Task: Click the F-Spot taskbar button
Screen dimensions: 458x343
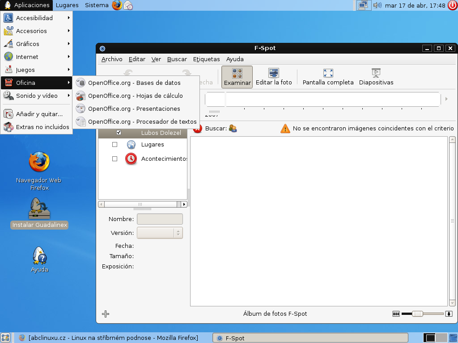Action: (x=310, y=338)
